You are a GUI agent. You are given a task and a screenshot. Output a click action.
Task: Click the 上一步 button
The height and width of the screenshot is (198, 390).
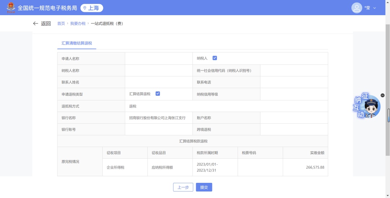point(183,187)
